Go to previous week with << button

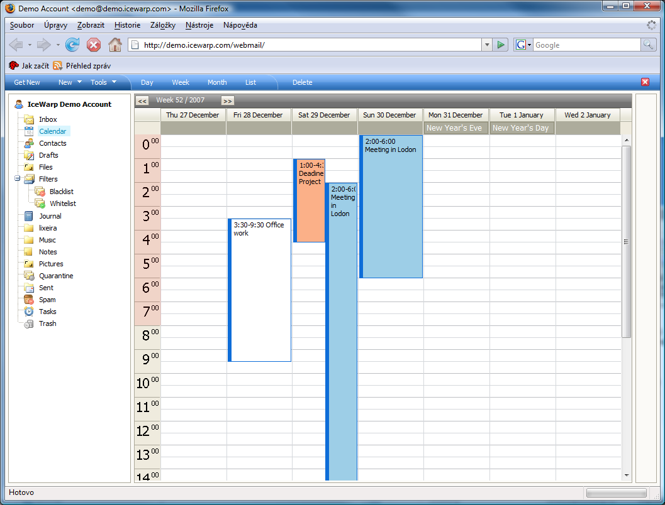142,100
